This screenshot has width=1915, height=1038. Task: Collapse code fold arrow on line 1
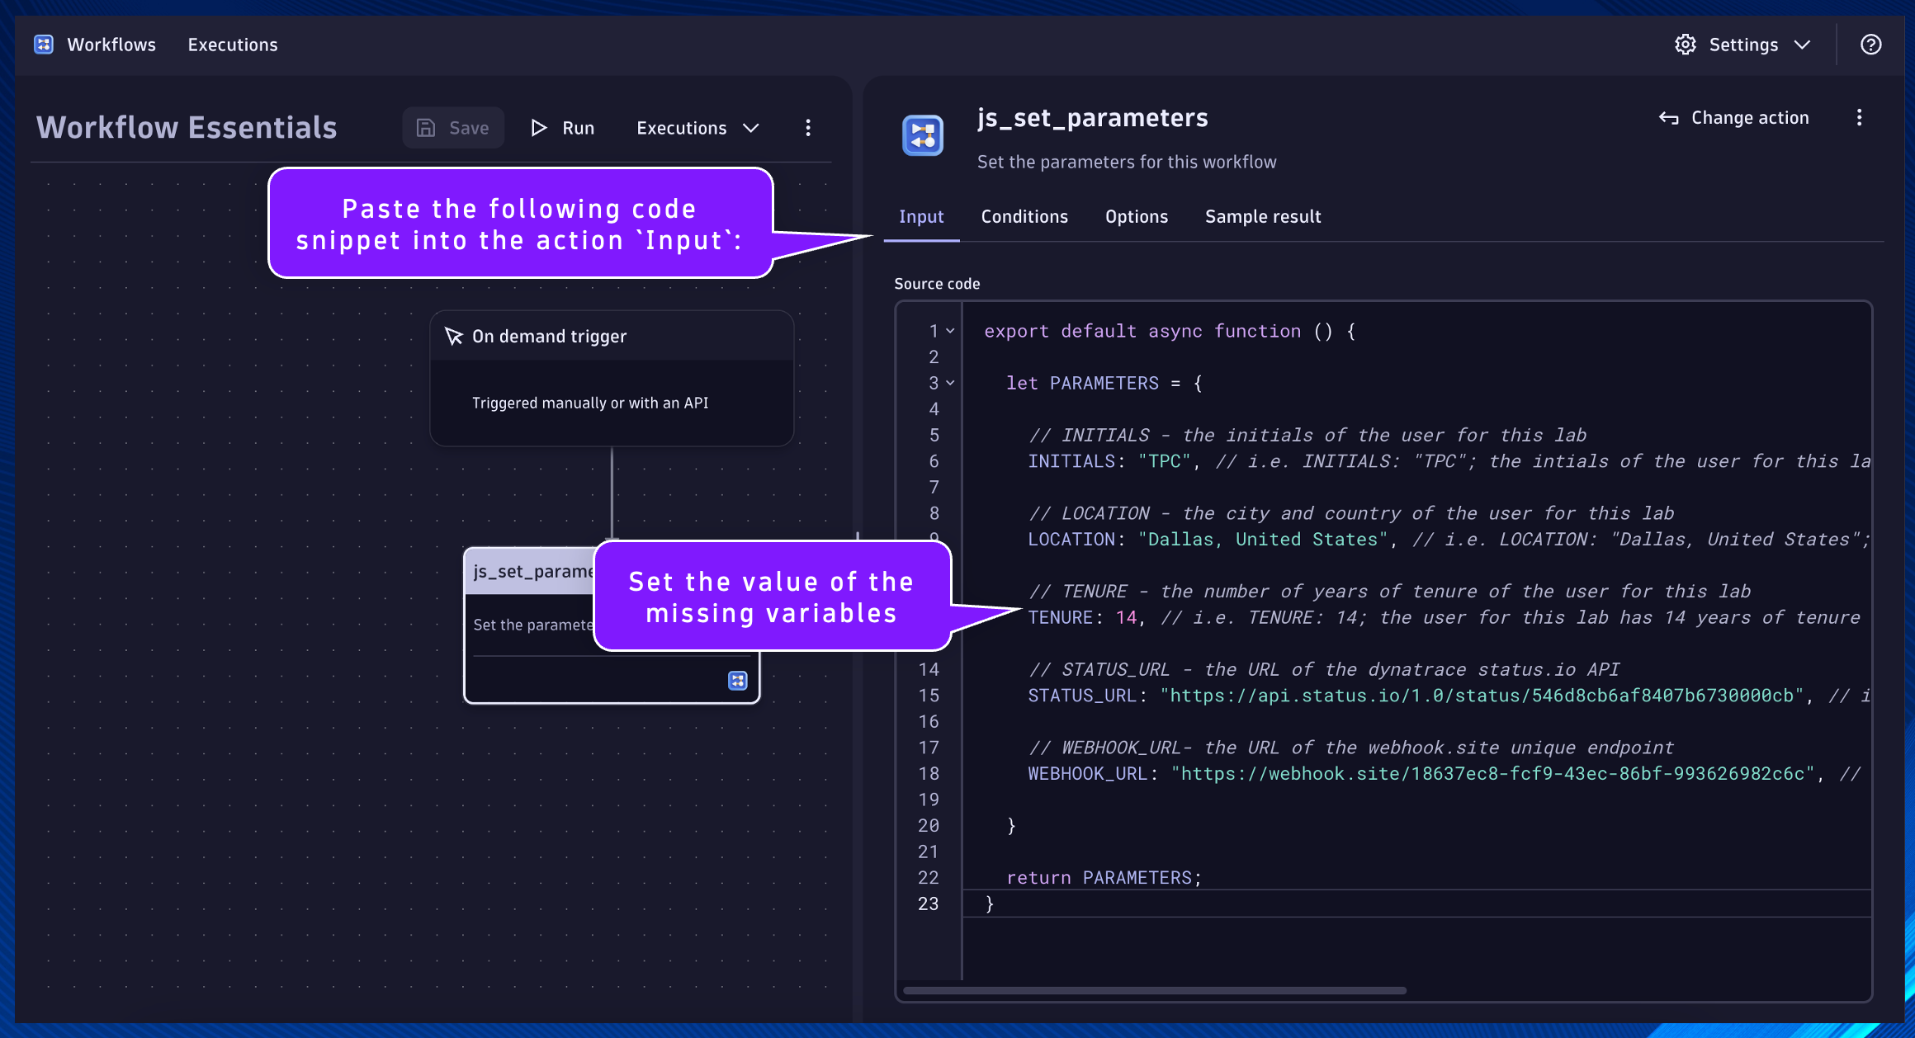(x=950, y=331)
